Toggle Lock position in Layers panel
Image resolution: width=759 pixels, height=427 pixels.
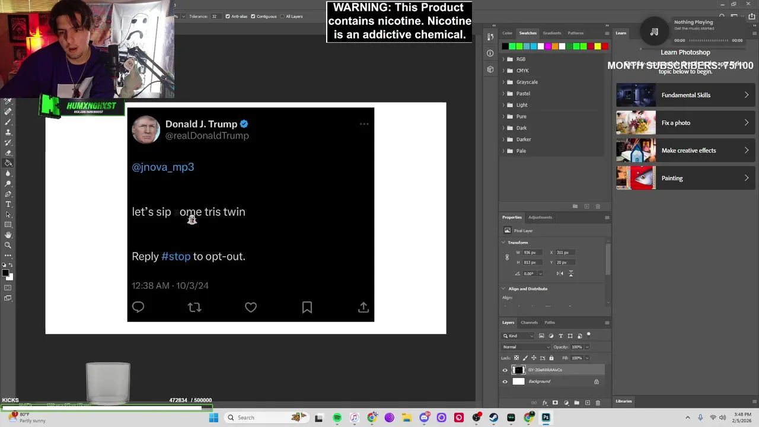[x=534, y=358]
